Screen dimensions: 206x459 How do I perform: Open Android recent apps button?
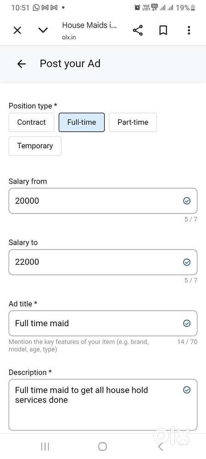pos(45,447)
